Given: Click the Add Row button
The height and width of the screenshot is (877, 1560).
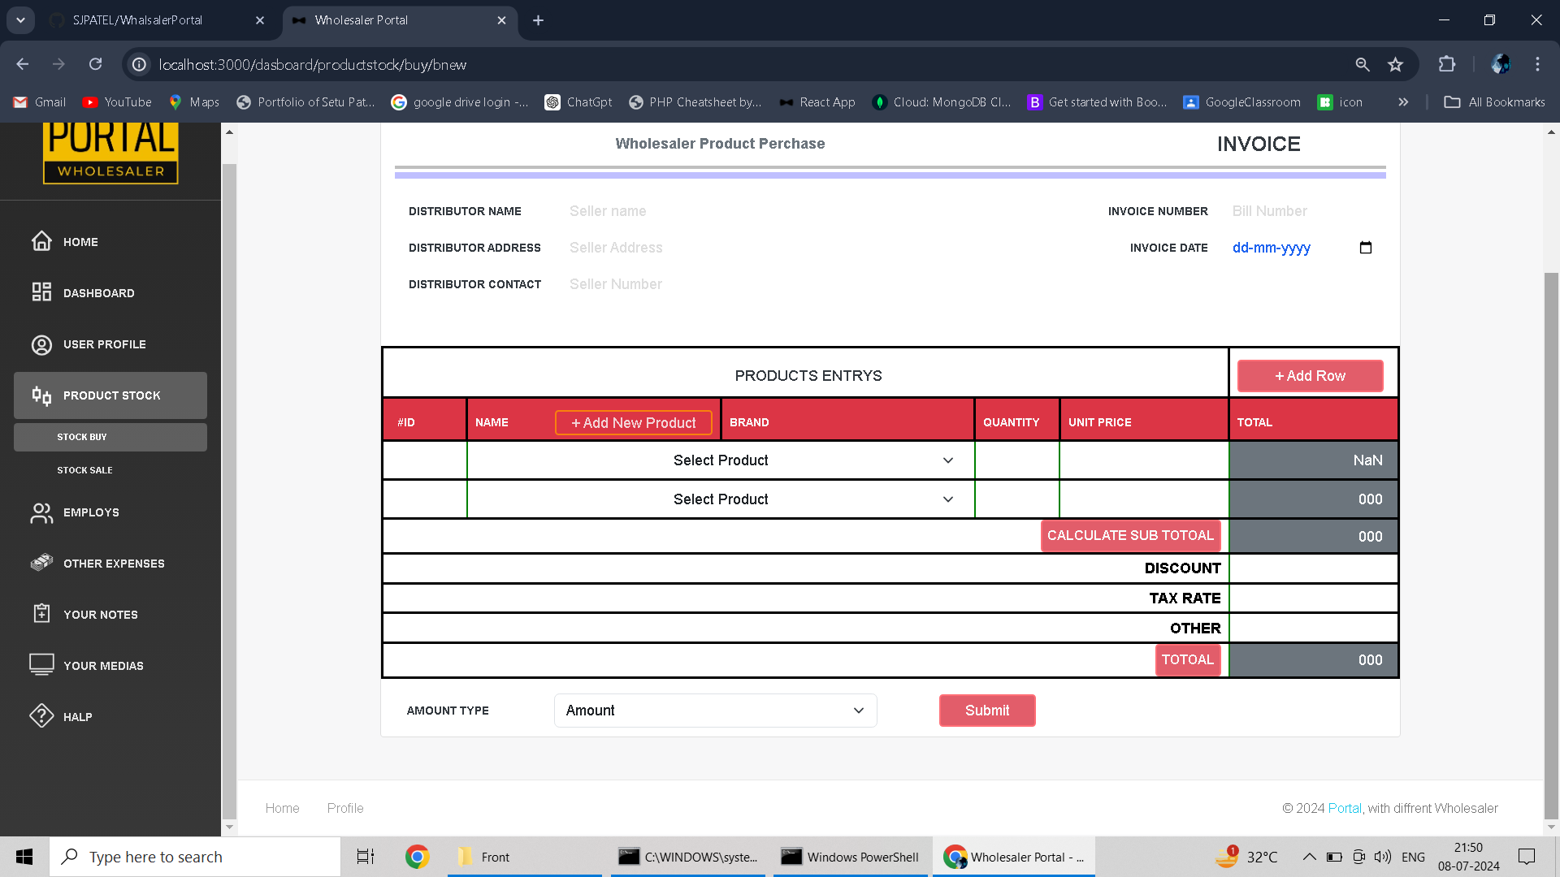Looking at the screenshot, I should [x=1310, y=376].
